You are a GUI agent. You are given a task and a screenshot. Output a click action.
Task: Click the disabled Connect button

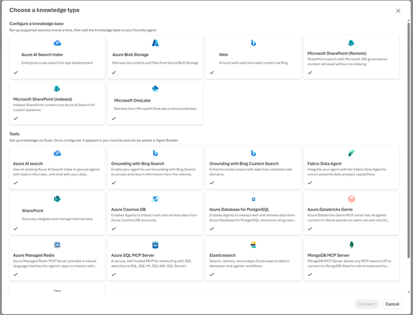point(366,304)
